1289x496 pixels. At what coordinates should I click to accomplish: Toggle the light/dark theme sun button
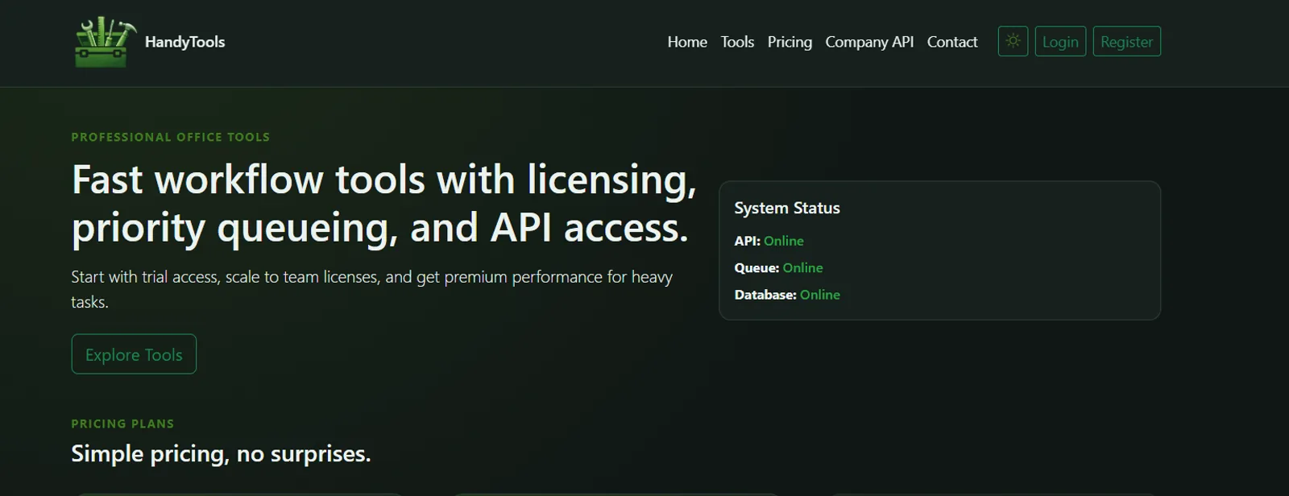1013,41
